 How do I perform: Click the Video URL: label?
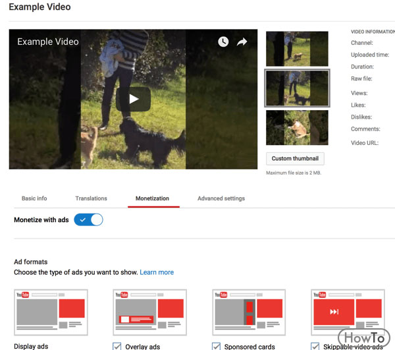365,143
